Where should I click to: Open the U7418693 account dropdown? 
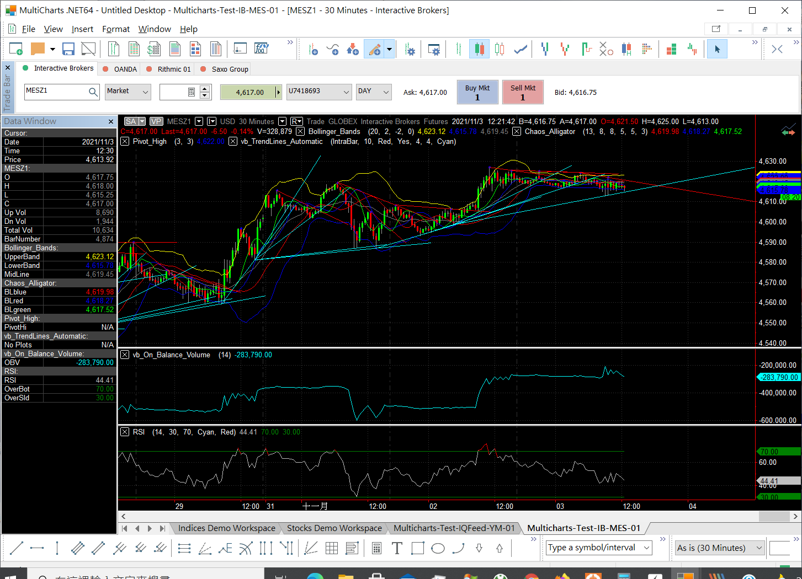click(347, 92)
